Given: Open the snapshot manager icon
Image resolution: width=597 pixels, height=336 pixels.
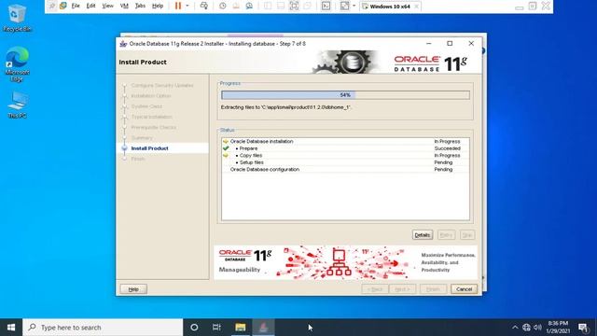Looking at the screenshot, I should (249, 6).
